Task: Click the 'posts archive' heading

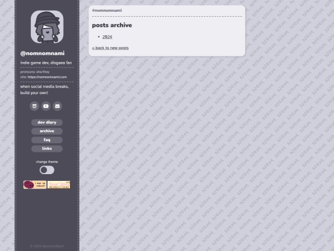Action: tap(112, 25)
